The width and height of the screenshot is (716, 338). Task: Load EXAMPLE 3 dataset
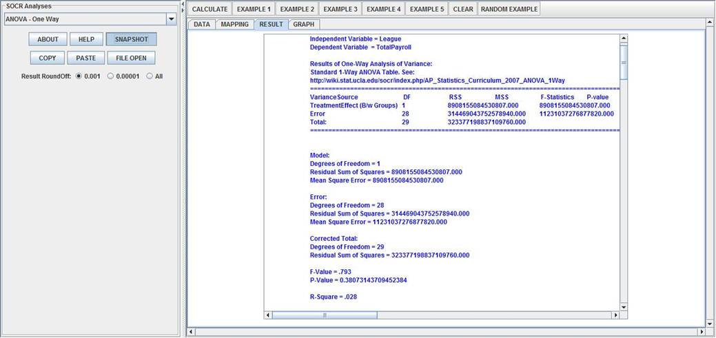pos(340,9)
